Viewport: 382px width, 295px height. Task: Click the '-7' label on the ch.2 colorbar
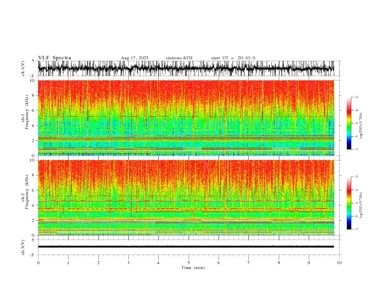pos(355,229)
